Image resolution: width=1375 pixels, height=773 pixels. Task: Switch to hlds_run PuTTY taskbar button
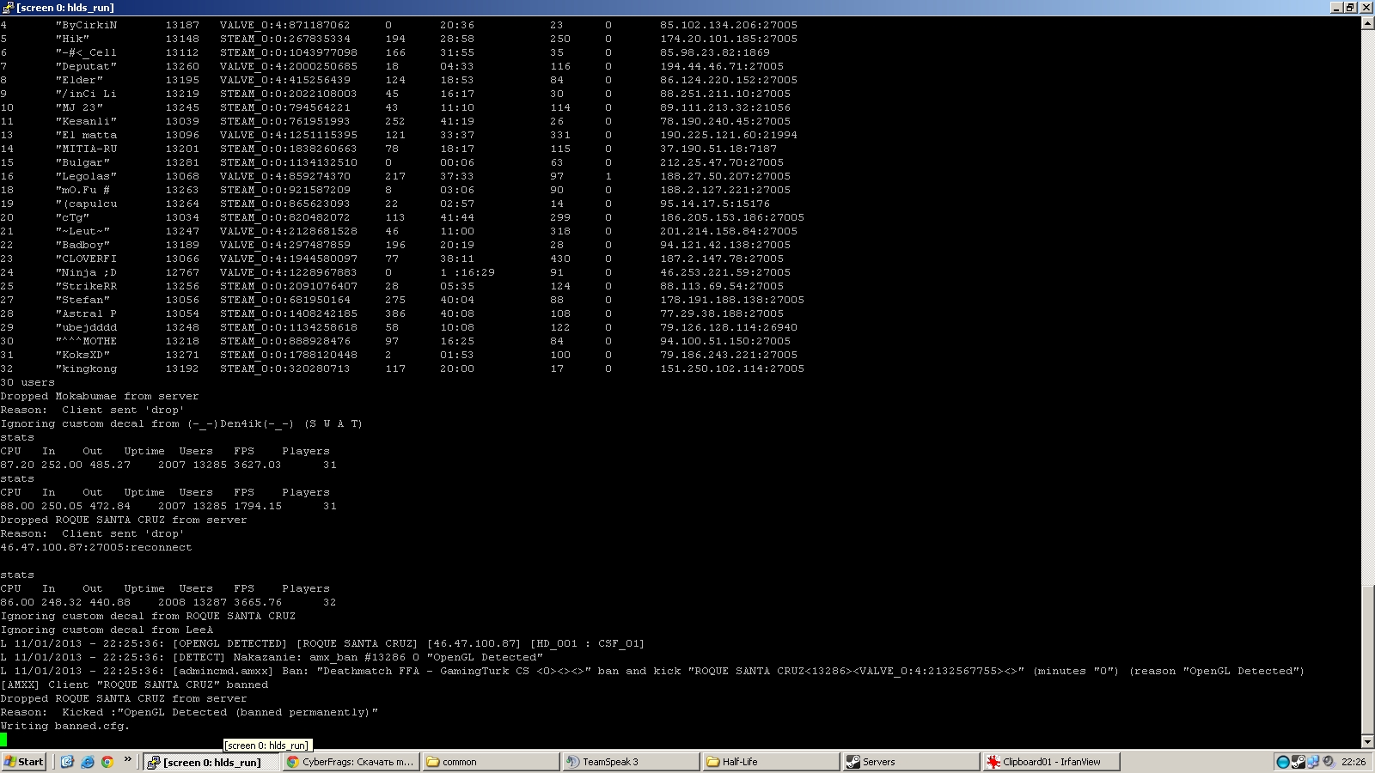pyautogui.click(x=211, y=762)
